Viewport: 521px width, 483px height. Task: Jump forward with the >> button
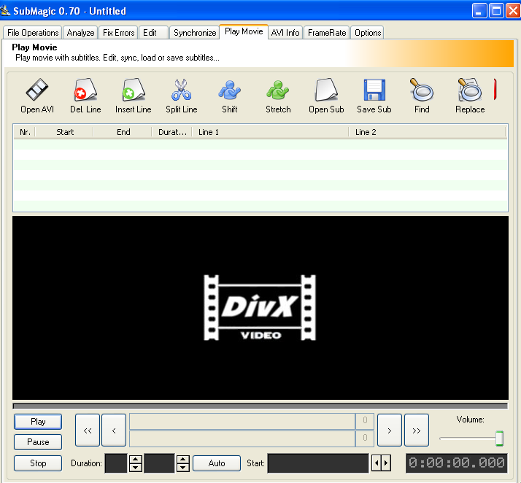tap(417, 430)
